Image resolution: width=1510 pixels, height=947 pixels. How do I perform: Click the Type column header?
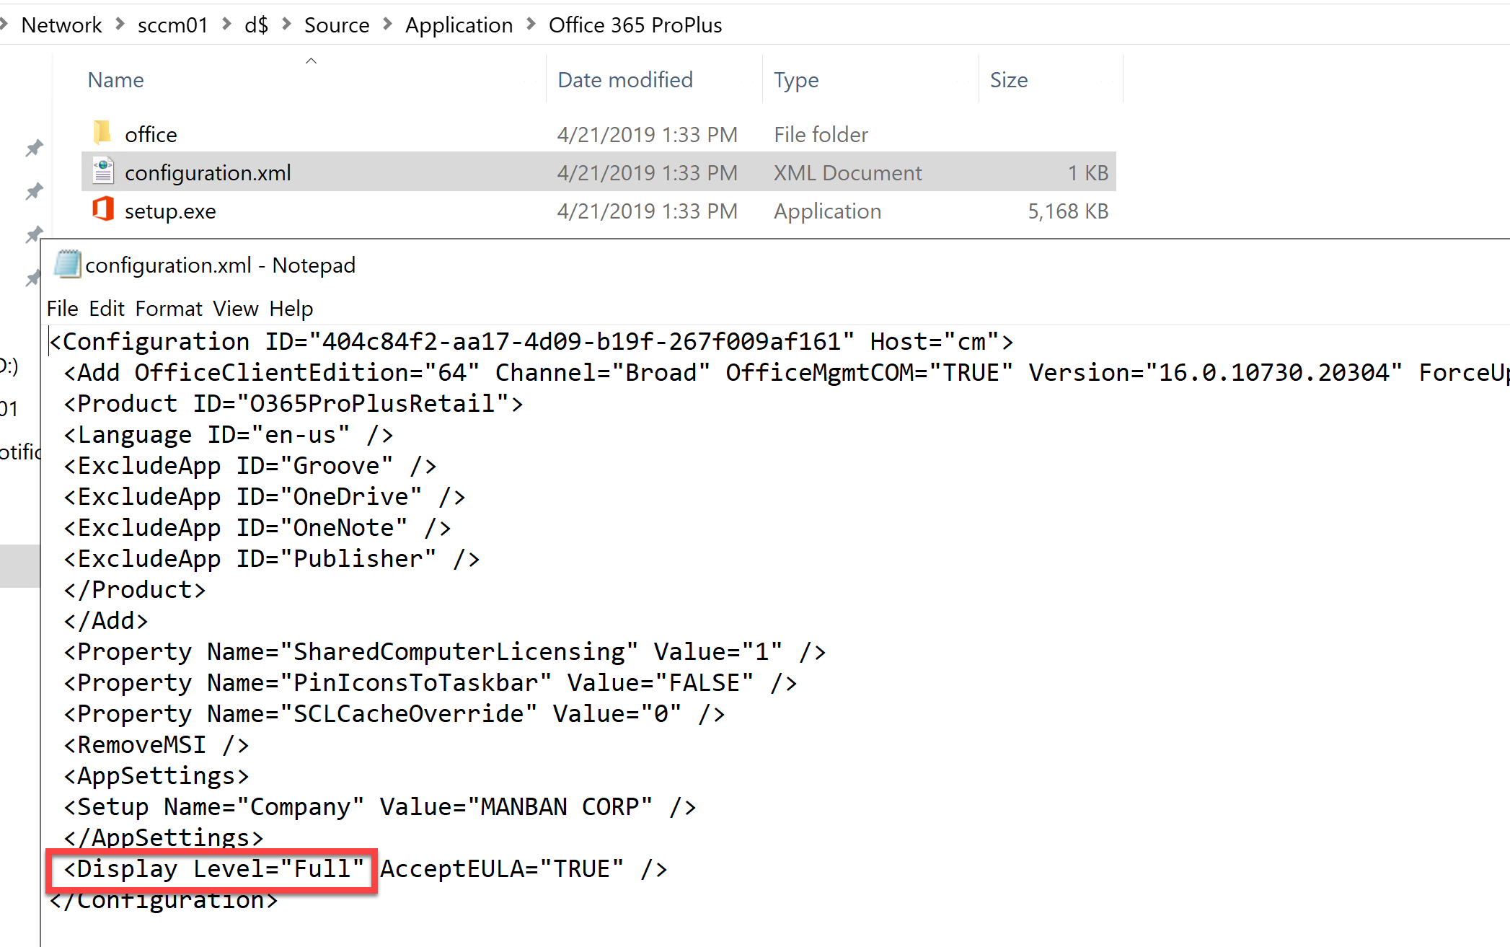796,79
